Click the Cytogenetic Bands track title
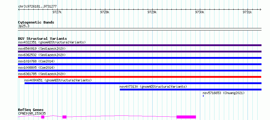Image resolution: width=270 pixels, height=120 pixels. (x=36, y=22)
